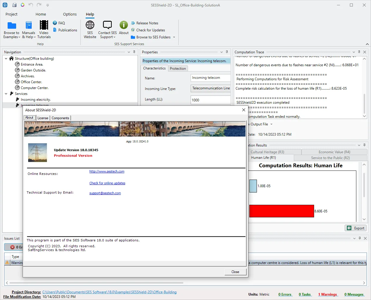Click the warning icon in Issues List row
This screenshot has width=371, height=300.
click(7, 262)
